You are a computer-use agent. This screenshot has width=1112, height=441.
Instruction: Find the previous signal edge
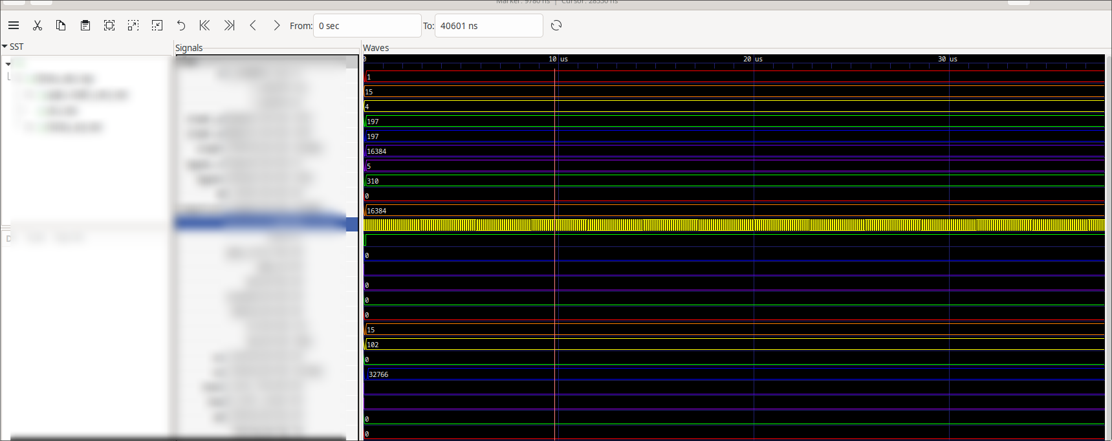pos(253,25)
